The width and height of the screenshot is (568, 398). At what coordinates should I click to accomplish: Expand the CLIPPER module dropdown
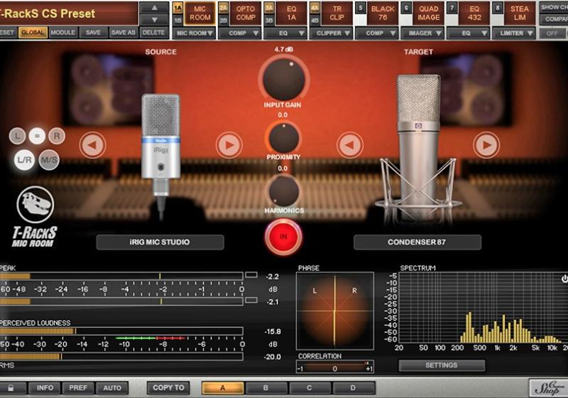331,33
